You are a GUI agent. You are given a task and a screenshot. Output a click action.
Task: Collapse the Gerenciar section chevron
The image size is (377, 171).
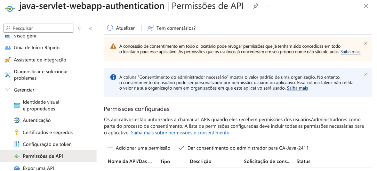click(8, 90)
